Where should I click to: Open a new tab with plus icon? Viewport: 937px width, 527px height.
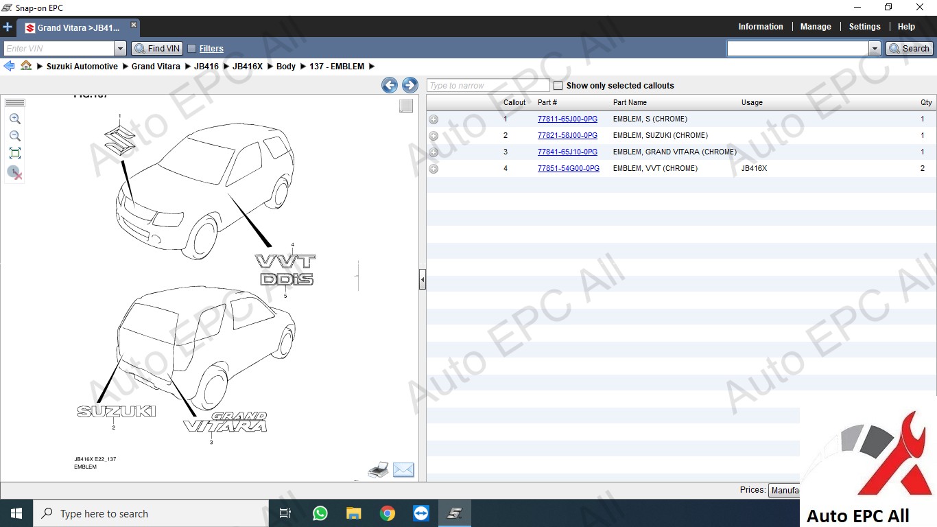coord(8,27)
